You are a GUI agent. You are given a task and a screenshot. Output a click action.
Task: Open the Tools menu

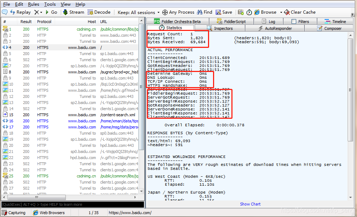click(x=50, y=4)
